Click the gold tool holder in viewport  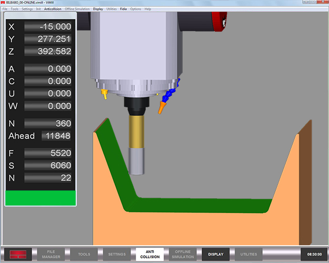pyautogui.click(x=137, y=133)
